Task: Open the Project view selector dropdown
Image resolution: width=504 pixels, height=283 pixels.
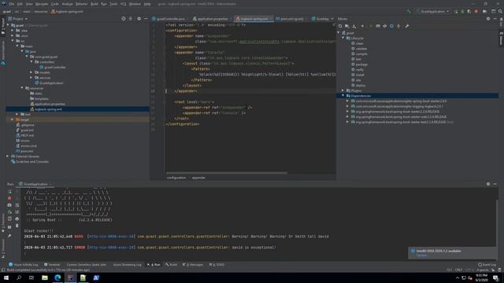Action: (18, 19)
